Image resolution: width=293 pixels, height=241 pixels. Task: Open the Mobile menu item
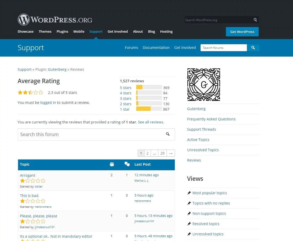[x=79, y=32]
